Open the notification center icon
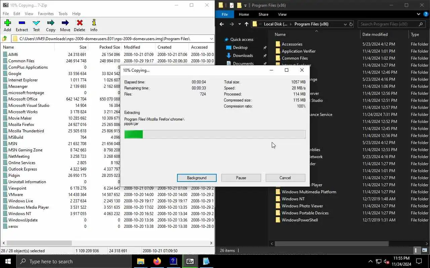 point(419,261)
